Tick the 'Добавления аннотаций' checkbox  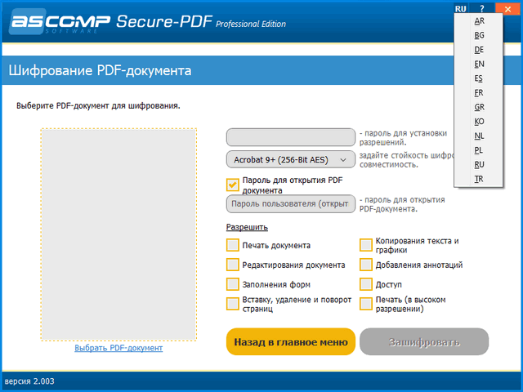pyautogui.click(x=367, y=265)
